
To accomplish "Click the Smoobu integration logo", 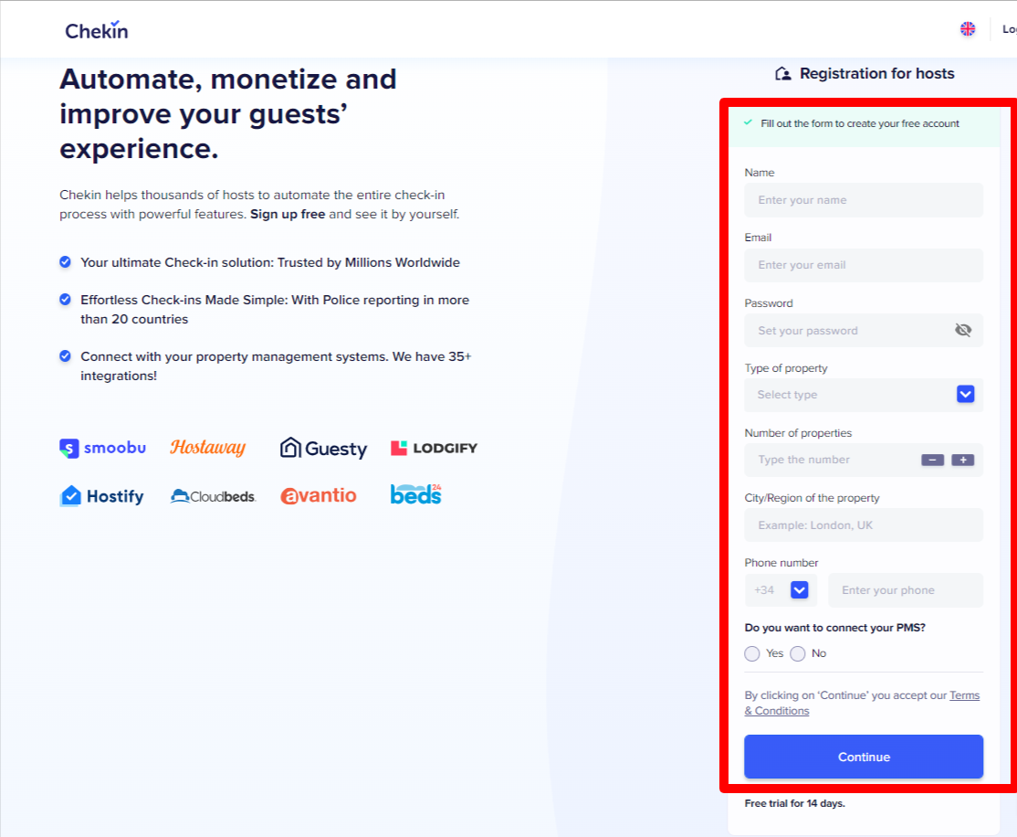I will (x=102, y=448).
